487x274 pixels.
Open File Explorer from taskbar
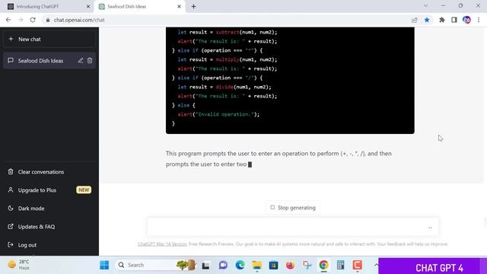coord(256,265)
